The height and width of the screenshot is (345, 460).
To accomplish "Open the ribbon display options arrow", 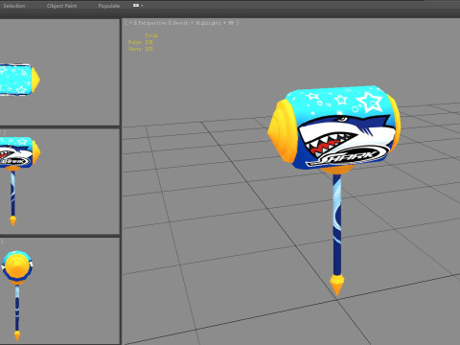I will [x=142, y=6].
